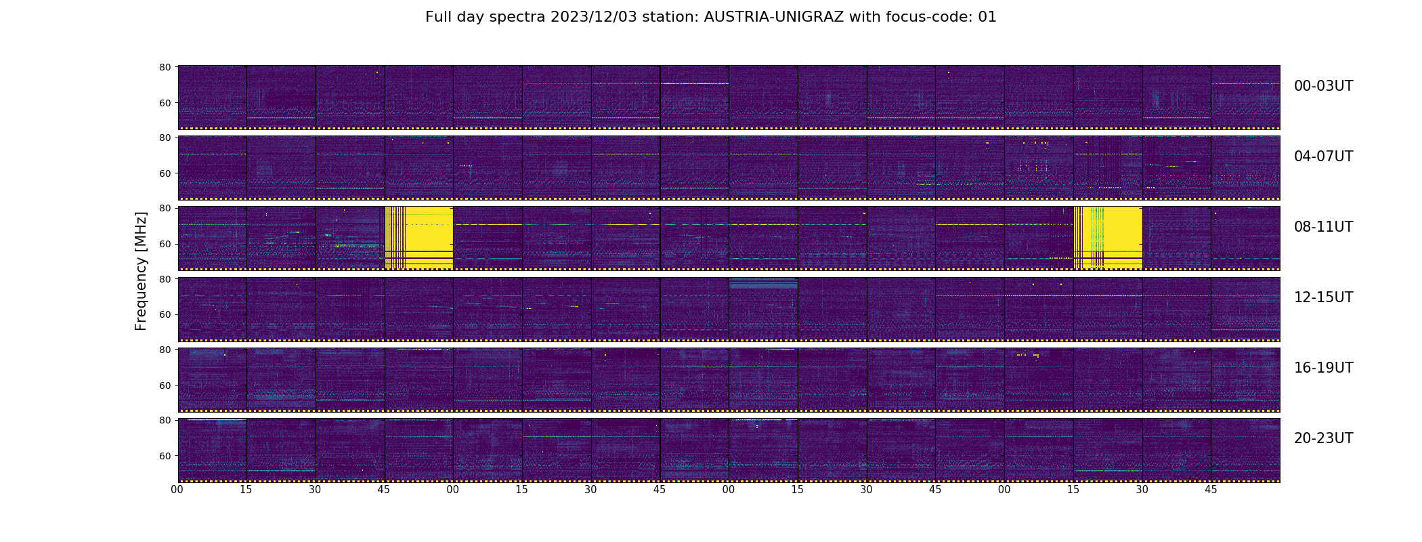
Task: Click the 60 tick label of the 00-03UT row
Action: [165, 103]
